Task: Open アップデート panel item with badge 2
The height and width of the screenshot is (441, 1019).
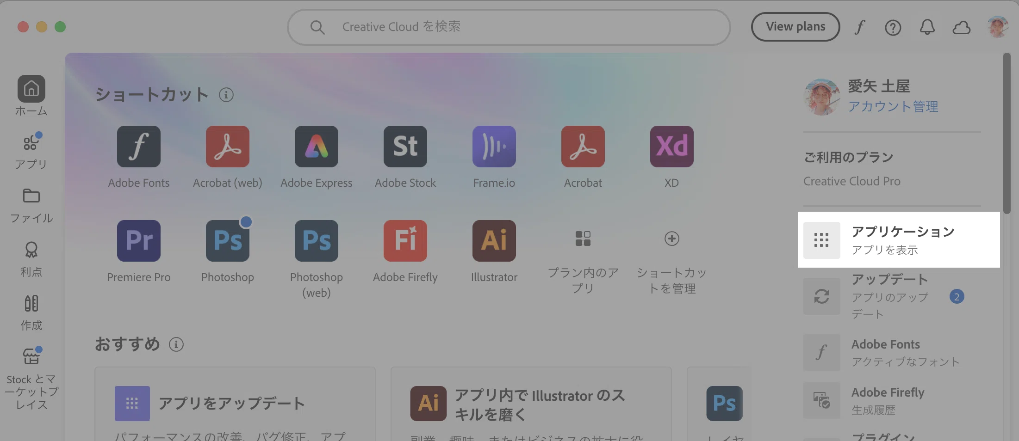Action: (891, 296)
